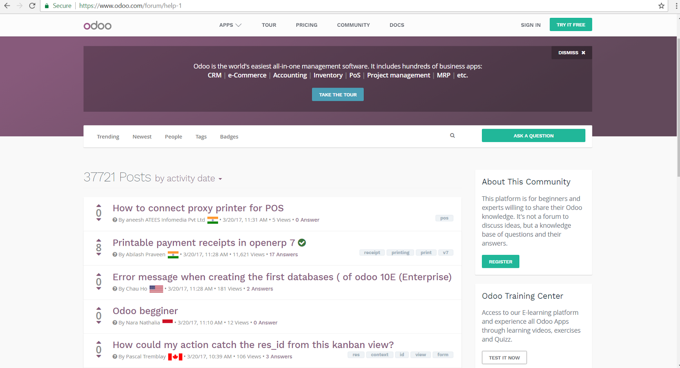Image resolution: width=680 pixels, height=368 pixels.
Task: Upvote the 'Odoo begginer' post
Action: point(99,309)
